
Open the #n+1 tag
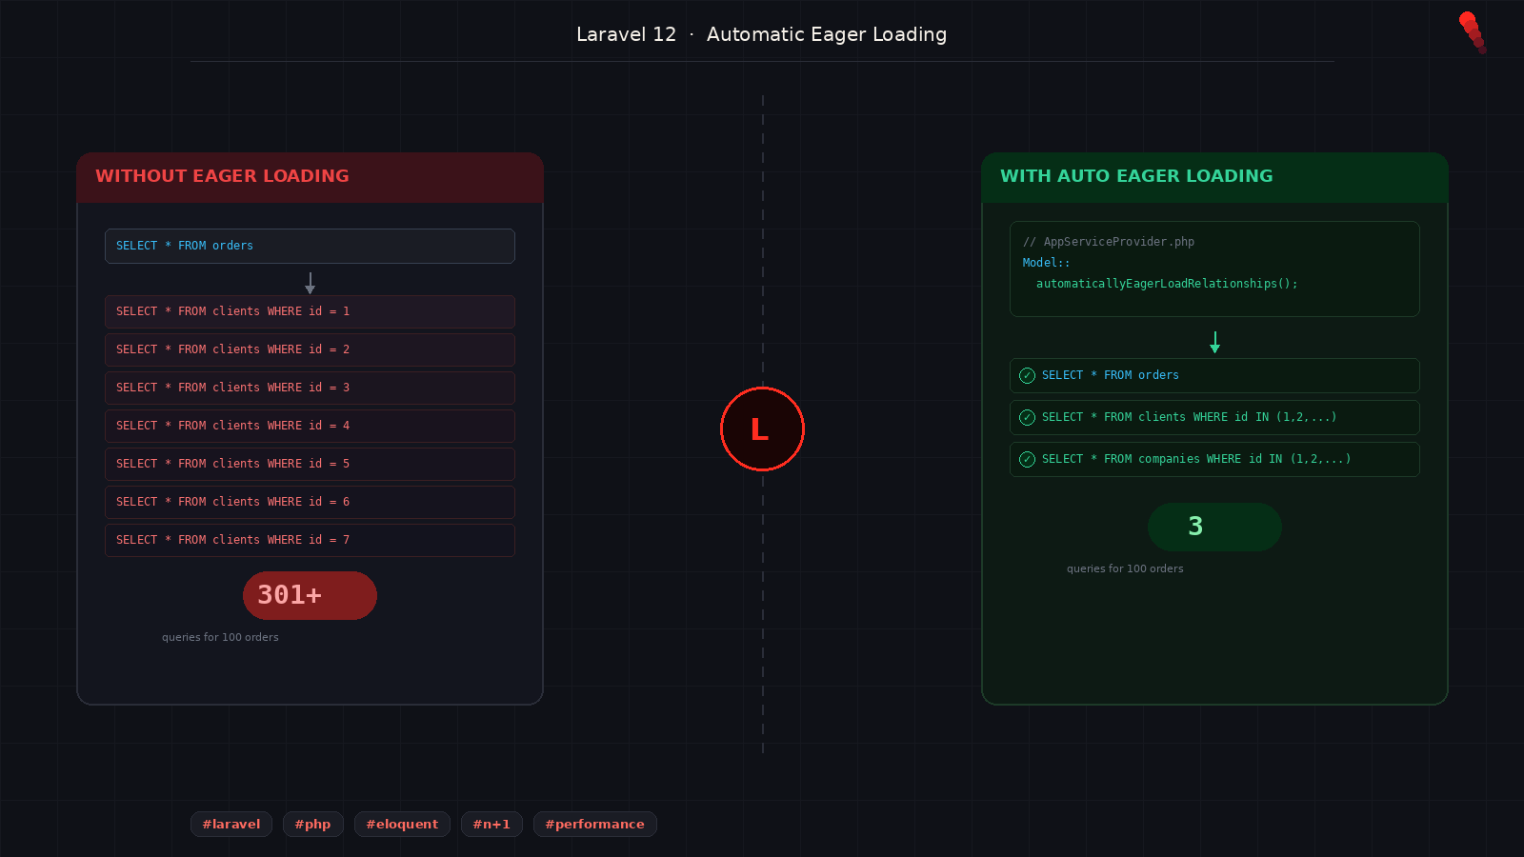coord(491,824)
